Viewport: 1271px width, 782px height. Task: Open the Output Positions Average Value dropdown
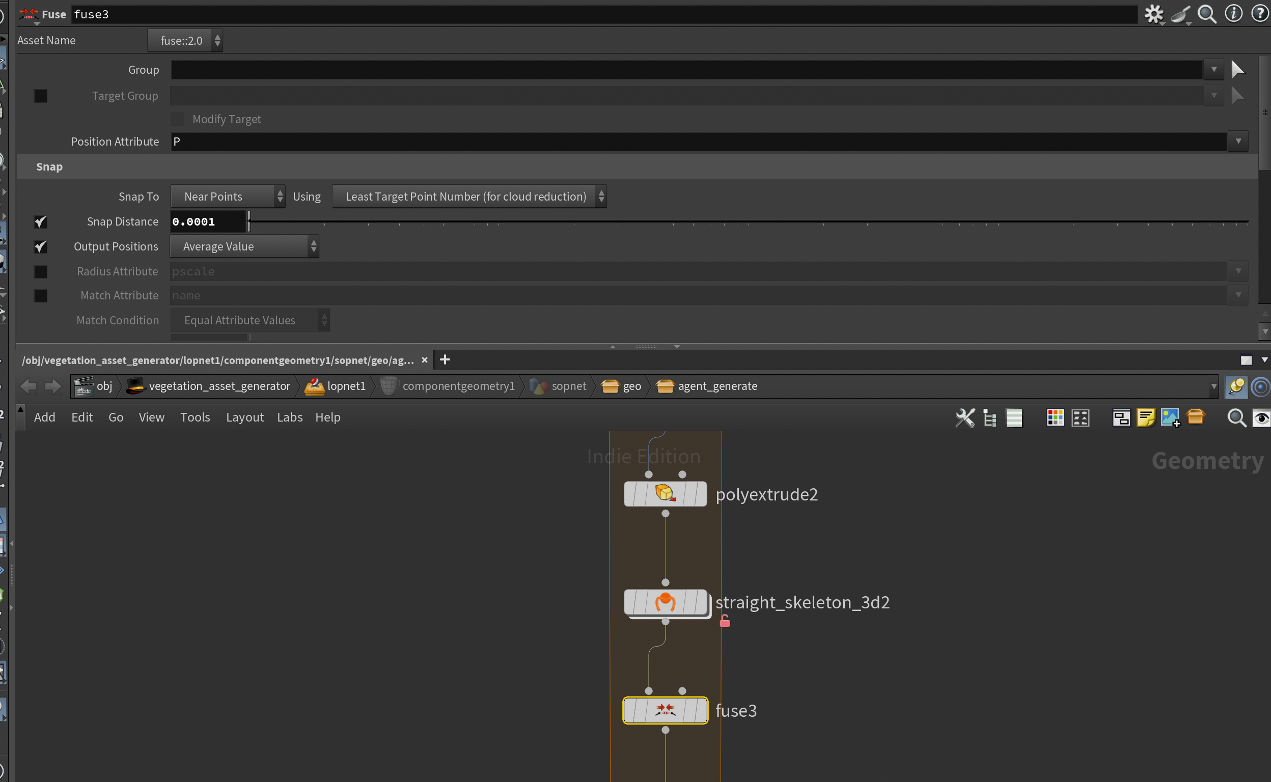244,247
